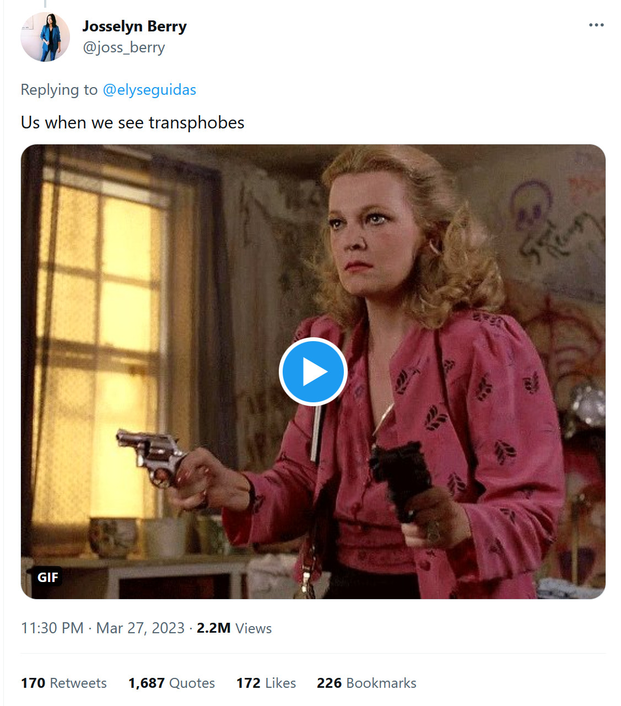
Task: Click the 226 Bookmarks count
Action: point(366,683)
